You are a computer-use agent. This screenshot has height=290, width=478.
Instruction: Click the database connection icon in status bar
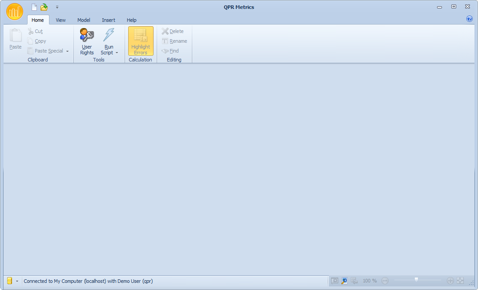(x=9, y=281)
